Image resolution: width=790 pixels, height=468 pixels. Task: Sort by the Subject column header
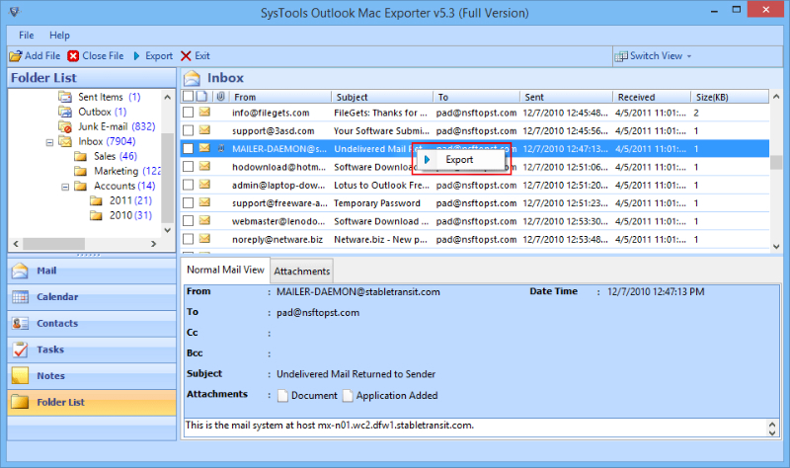click(382, 97)
